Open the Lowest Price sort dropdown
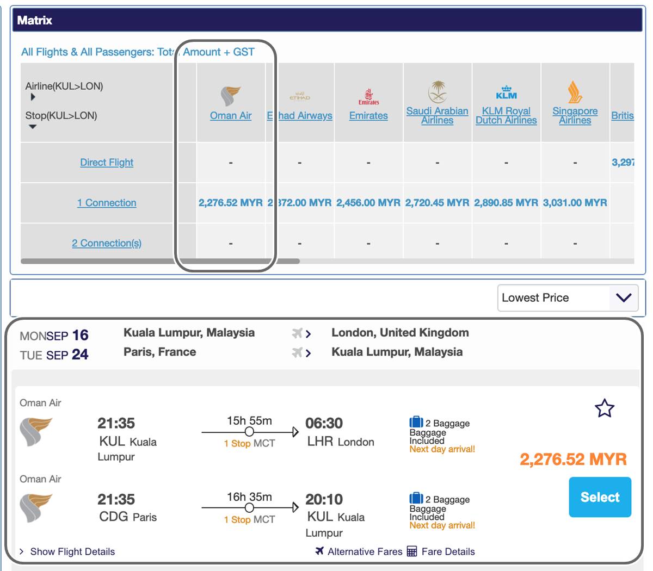 coord(568,298)
